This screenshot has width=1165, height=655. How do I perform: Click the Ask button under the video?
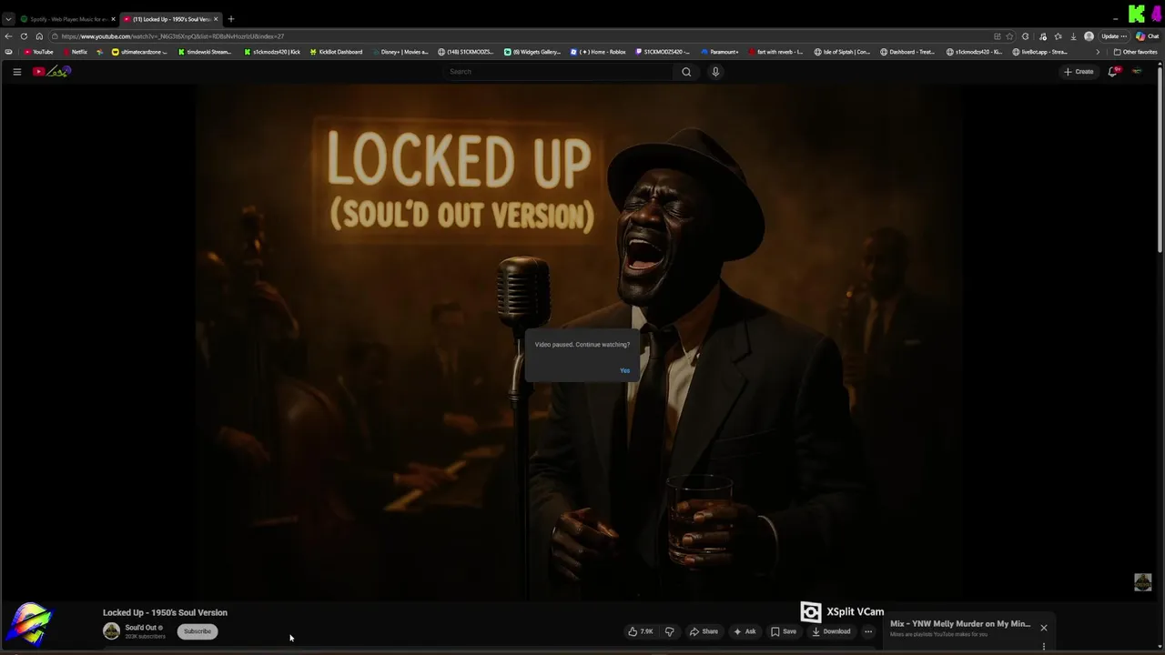click(745, 631)
